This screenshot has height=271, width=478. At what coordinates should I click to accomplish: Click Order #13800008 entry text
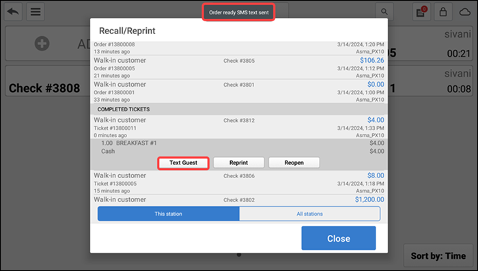click(x=114, y=44)
